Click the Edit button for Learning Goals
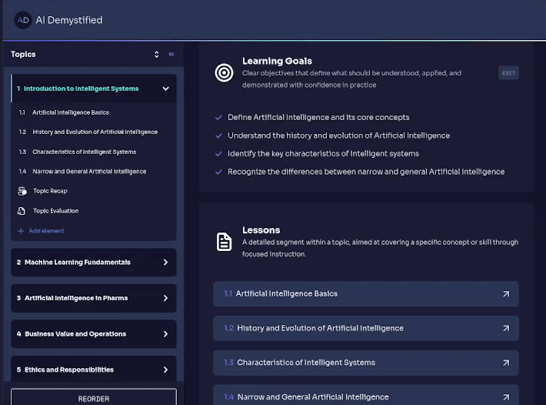The width and height of the screenshot is (546, 405). pyautogui.click(x=508, y=73)
